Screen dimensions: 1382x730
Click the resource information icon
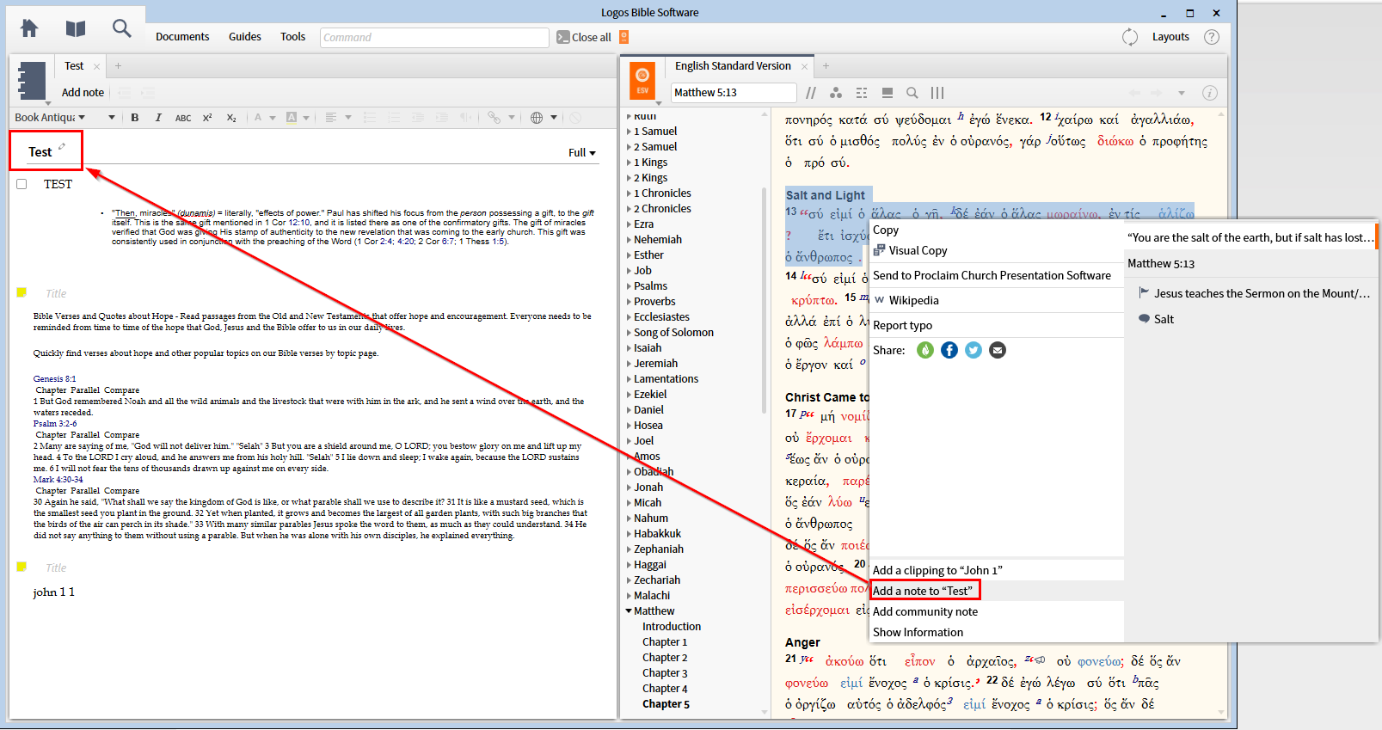tap(1209, 93)
